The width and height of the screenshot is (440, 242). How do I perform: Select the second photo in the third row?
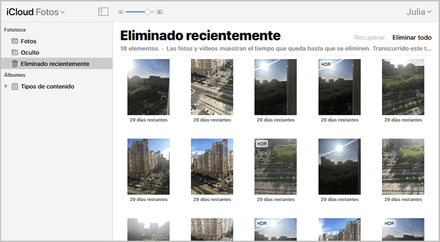tap(212, 229)
